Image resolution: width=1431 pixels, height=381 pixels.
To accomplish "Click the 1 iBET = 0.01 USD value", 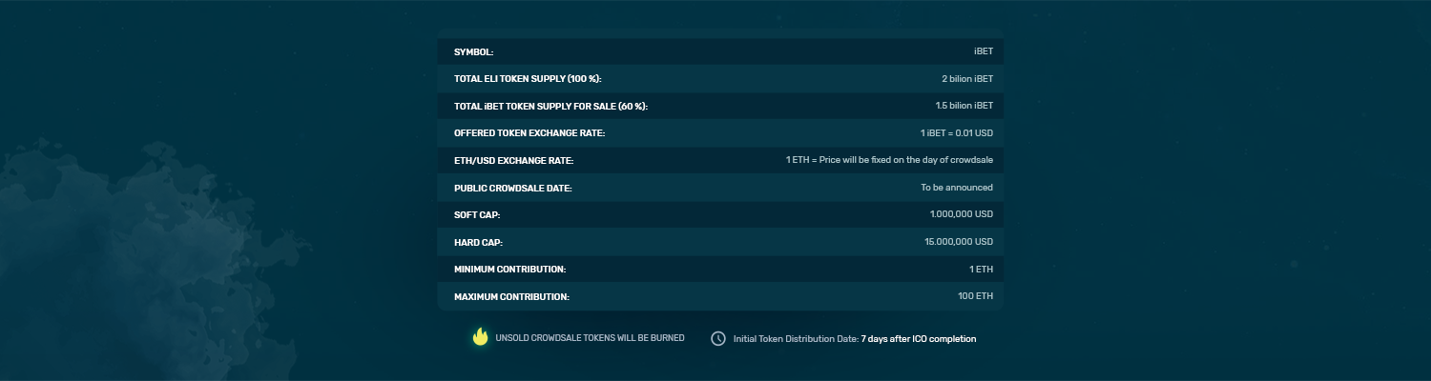I will click(x=957, y=133).
